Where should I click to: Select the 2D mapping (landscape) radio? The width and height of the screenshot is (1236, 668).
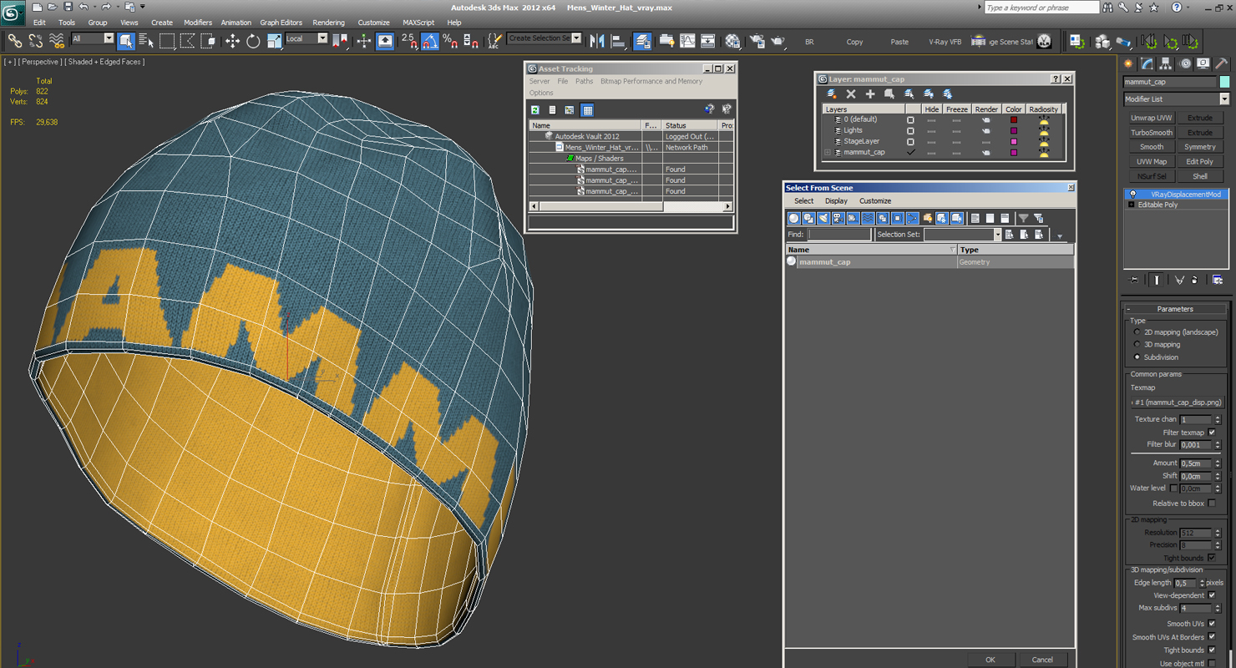[1137, 332]
